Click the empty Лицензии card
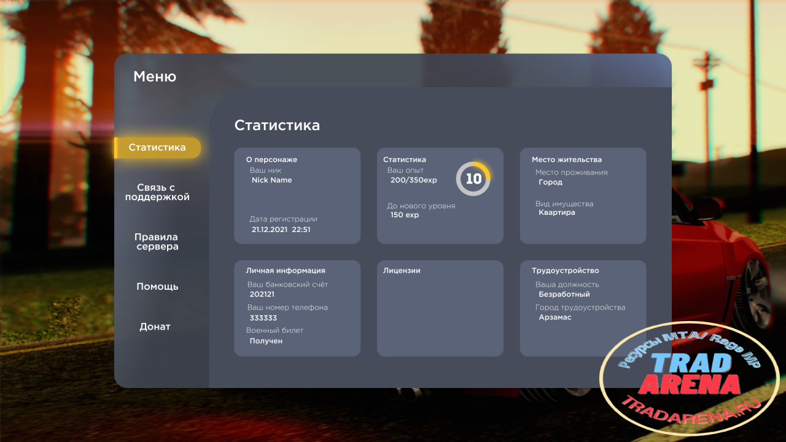The height and width of the screenshot is (442, 786). [440, 308]
